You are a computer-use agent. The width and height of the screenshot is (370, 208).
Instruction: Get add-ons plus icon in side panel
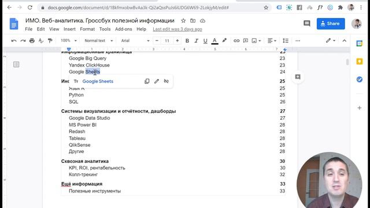coord(360,108)
